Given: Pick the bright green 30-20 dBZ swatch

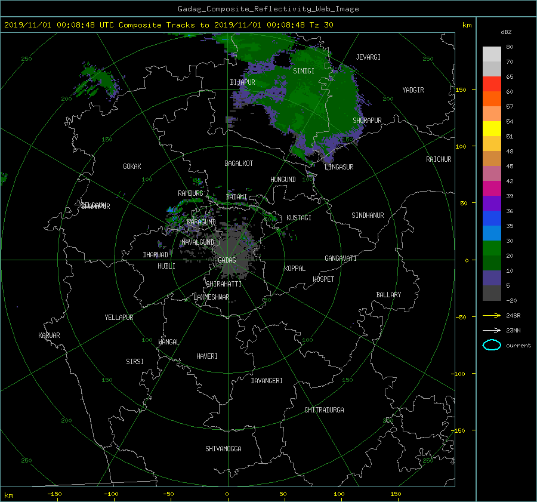Looking at the screenshot, I should 492,248.
